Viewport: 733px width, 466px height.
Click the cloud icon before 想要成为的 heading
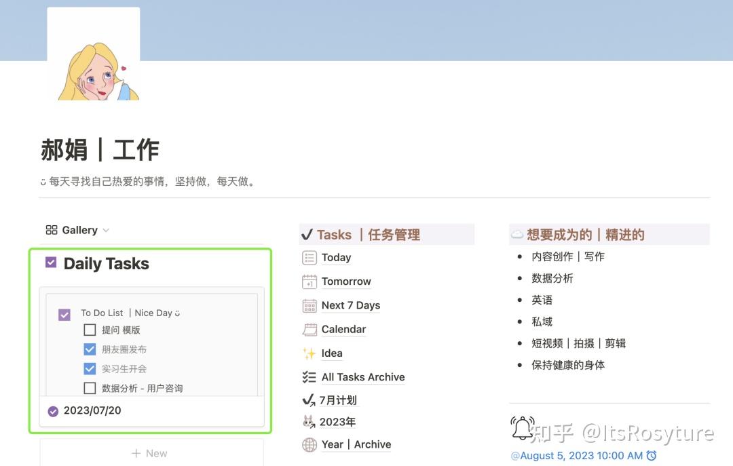click(518, 234)
